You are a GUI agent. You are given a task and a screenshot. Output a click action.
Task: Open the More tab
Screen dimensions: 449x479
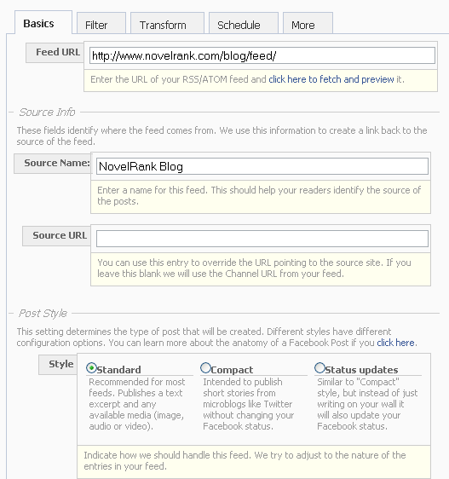308,24
